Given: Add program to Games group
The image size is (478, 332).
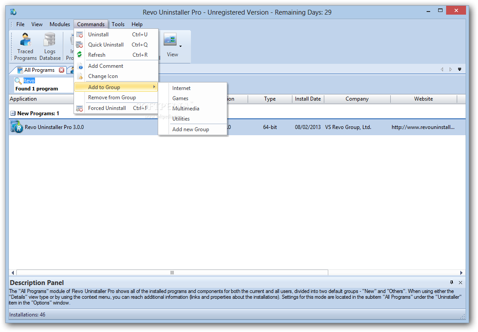Looking at the screenshot, I should pos(193,98).
